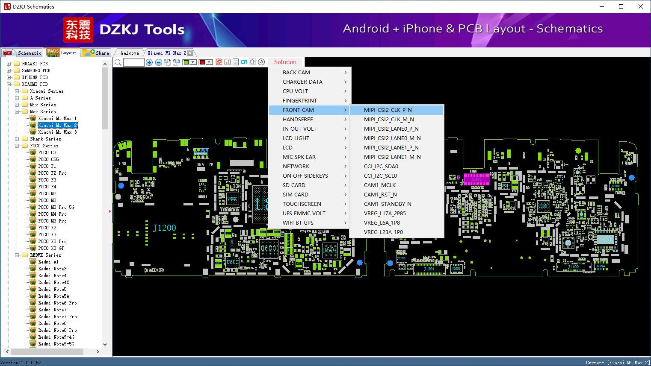The height and width of the screenshot is (366, 651).
Task: Click the blue page-outline toolbar icon
Action: [x=236, y=62]
